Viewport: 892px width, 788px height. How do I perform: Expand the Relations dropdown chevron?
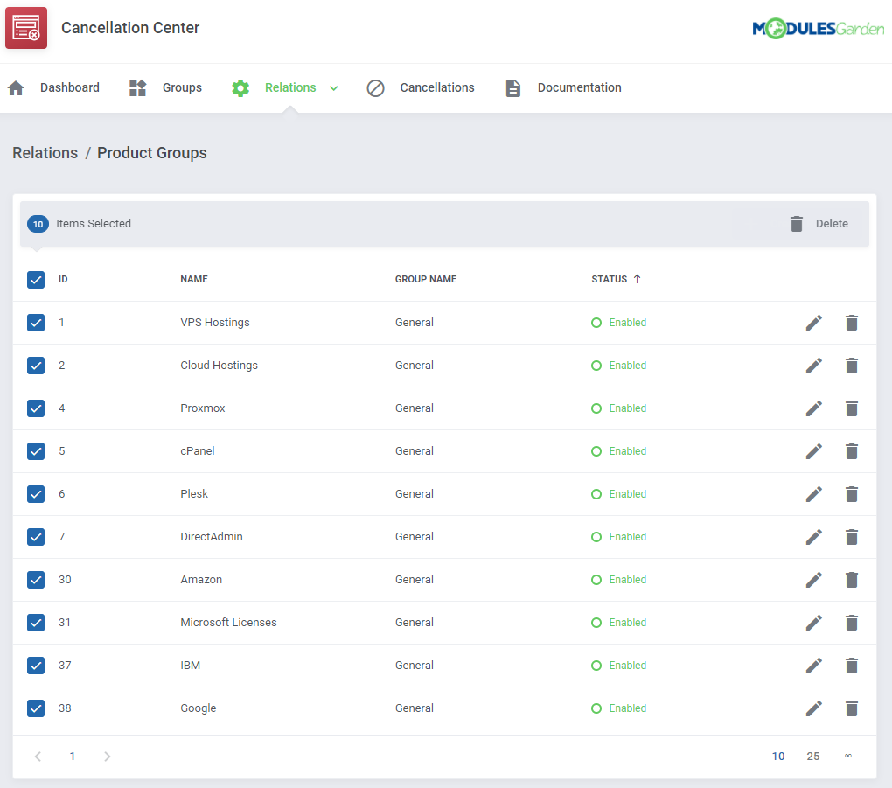pos(334,88)
